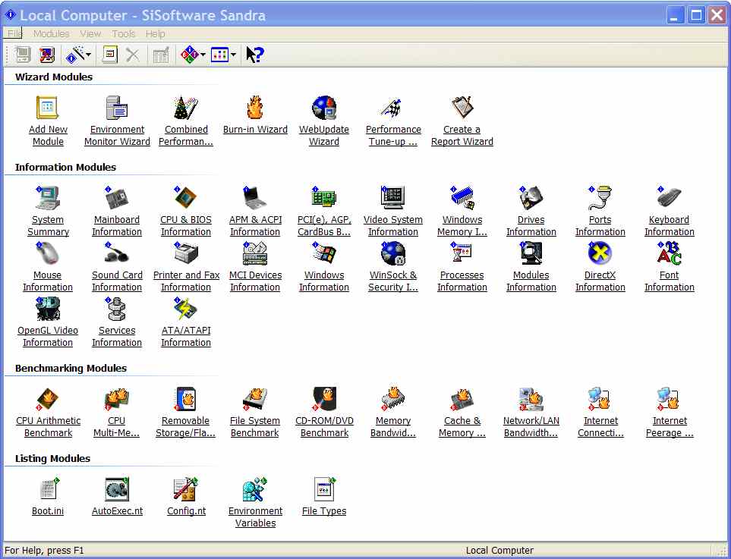Click the Environment Variables icon

coord(255,489)
